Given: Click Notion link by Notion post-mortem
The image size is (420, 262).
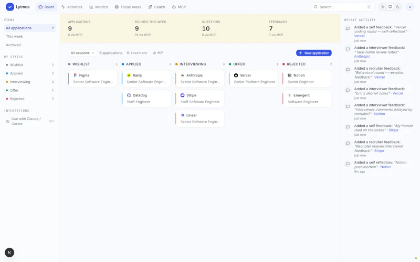Looking at the screenshot, I should (386, 167).
